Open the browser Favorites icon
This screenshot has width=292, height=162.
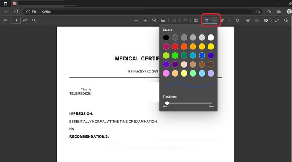coord(269,11)
